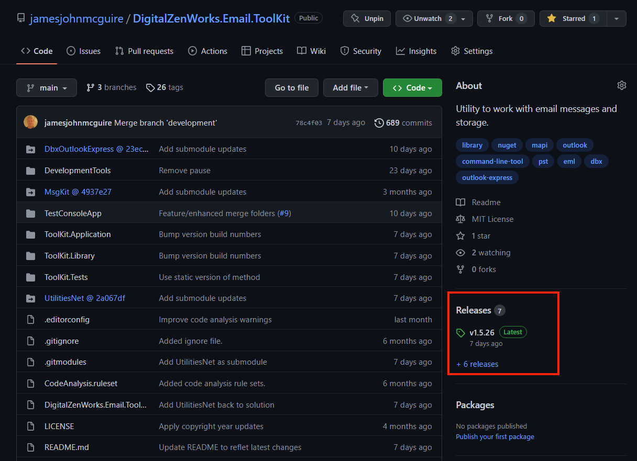Open the commit history clock icon
Screen dimensions: 637x461
coord(379,123)
